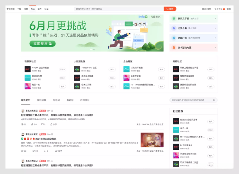The height and width of the screenshot is (174, 239).
Task: Join 每日一练 in the 物联网社区 column
Action: [62, 87]
